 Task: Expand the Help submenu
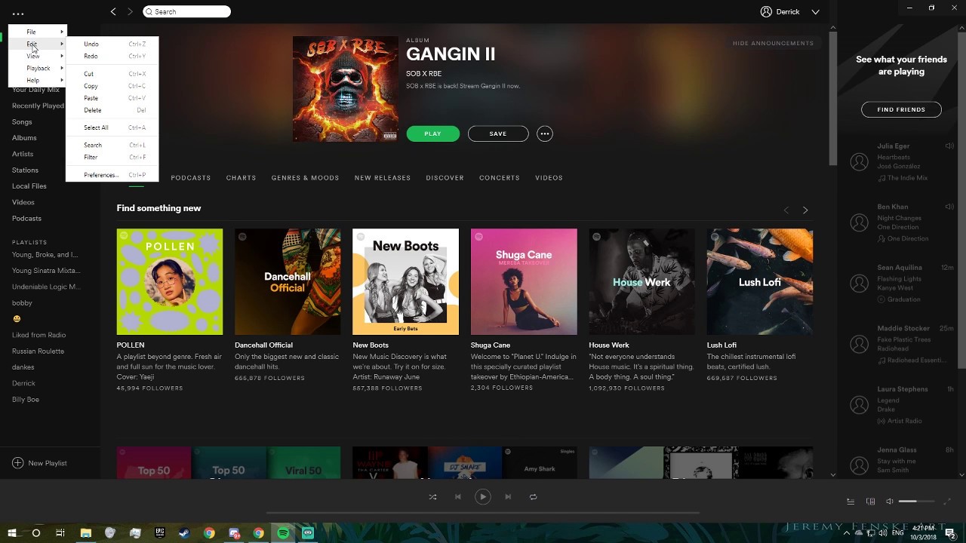click(37, 80)
